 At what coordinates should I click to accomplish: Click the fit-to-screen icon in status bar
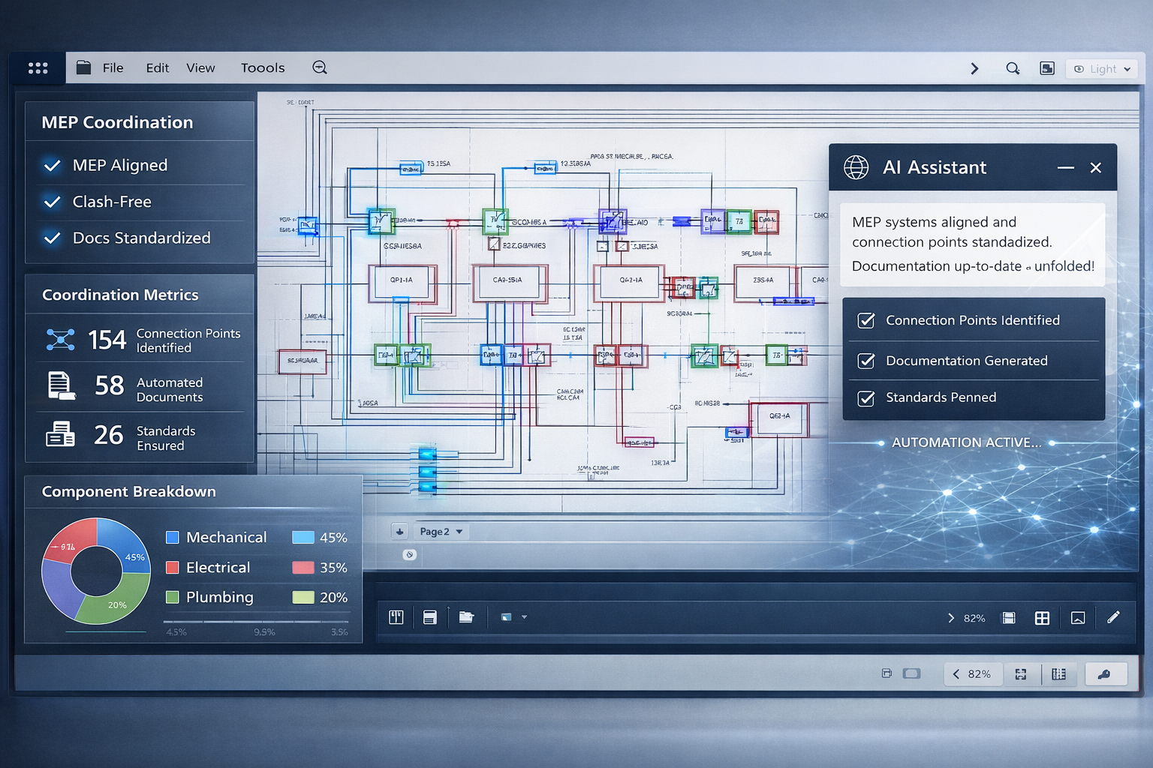(x=1021, y=674)
